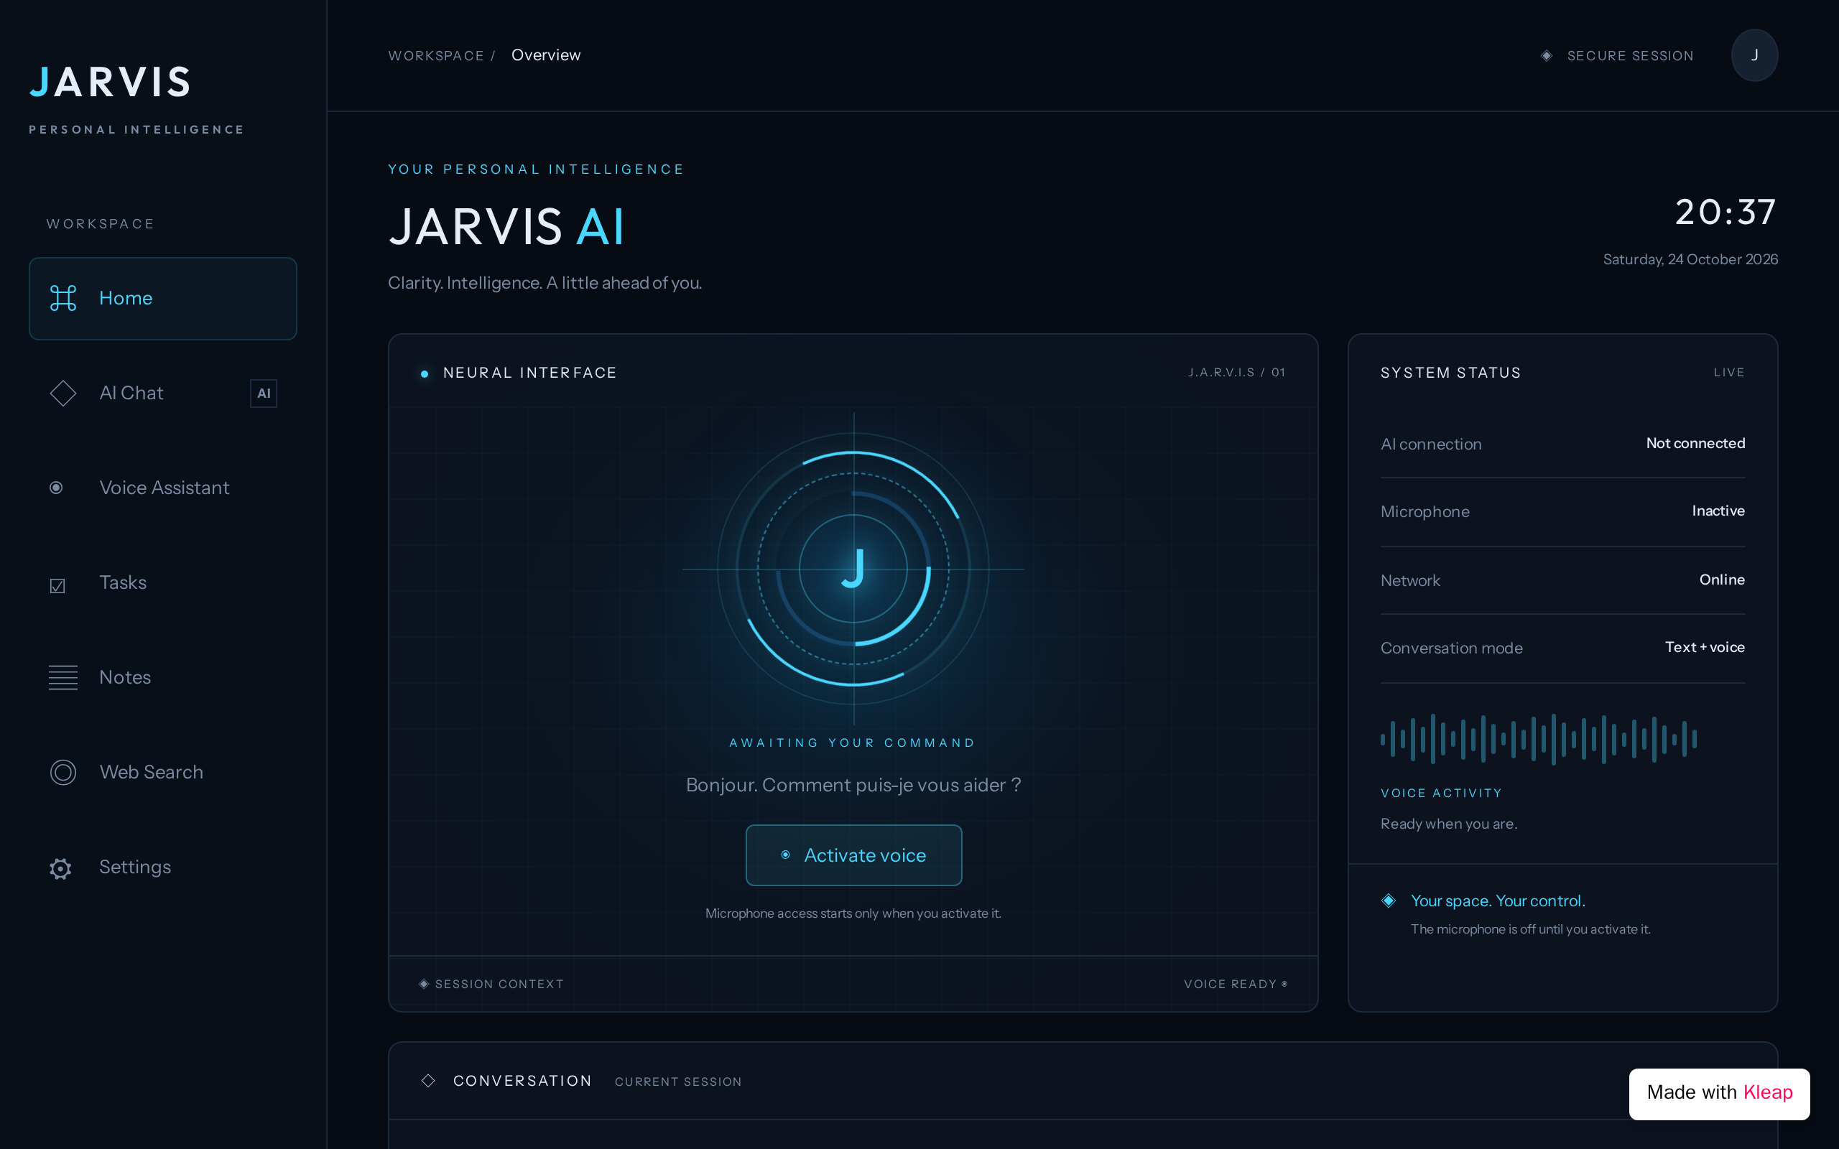Click the Voice Assistant radio-dot icon
The height and width of the screenshot is (1149, 1839).
tap(56, 488)
